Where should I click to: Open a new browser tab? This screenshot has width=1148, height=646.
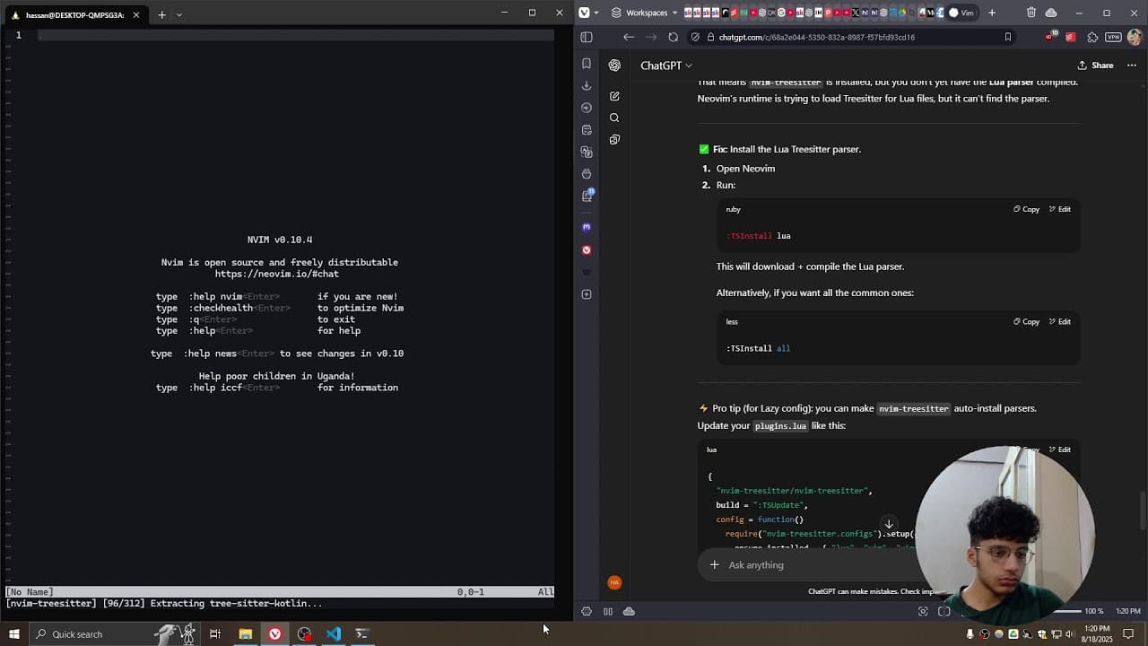click(x=992, y=13)
